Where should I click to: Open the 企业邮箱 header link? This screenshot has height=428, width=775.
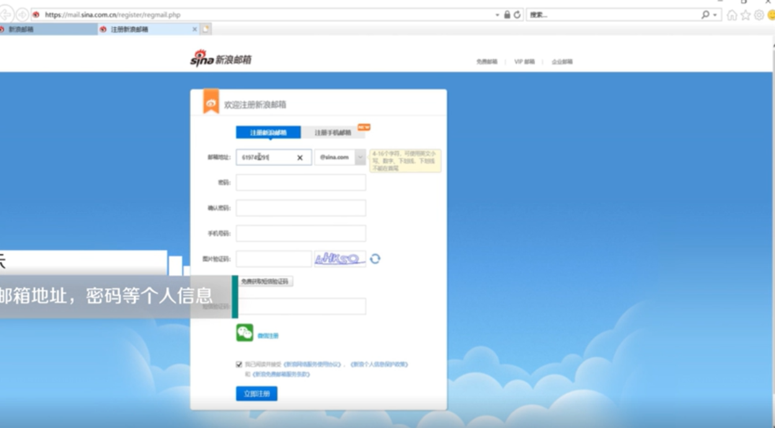click(x=562, y=62)
